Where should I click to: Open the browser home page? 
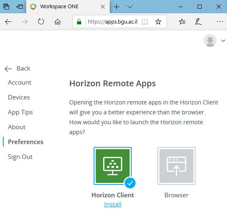pos(58,22)
